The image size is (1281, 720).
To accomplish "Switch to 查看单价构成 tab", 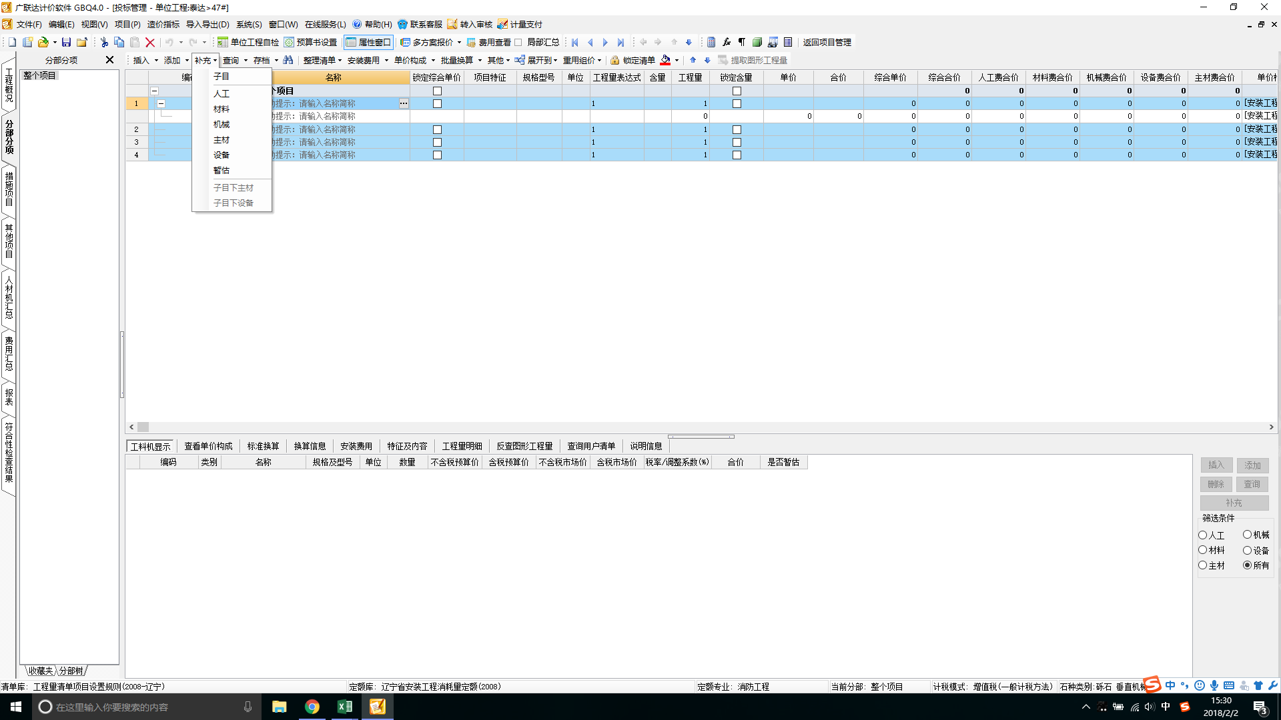I will [209, 446].
